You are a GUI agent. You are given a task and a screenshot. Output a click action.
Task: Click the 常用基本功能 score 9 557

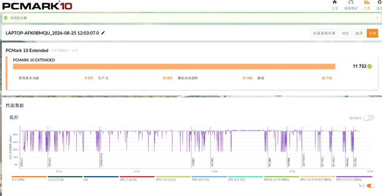click(89, 78)
